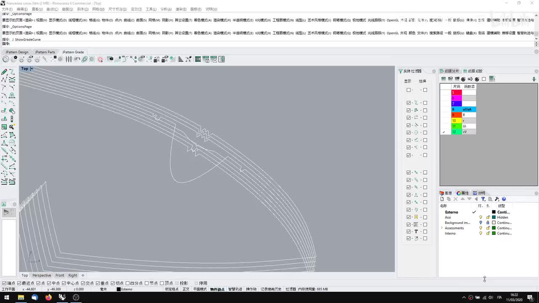This screenshot has width=539, height=303.
Task: Open the Top viewport title dropdown arrow
Action: pos(32,69)
